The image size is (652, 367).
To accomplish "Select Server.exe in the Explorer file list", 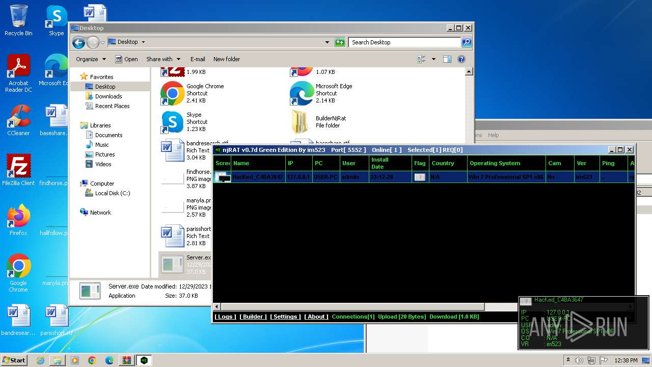I will point(185,264).
